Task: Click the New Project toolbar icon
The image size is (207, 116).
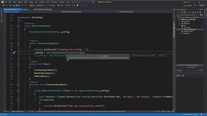Action: tap(10, 5)
